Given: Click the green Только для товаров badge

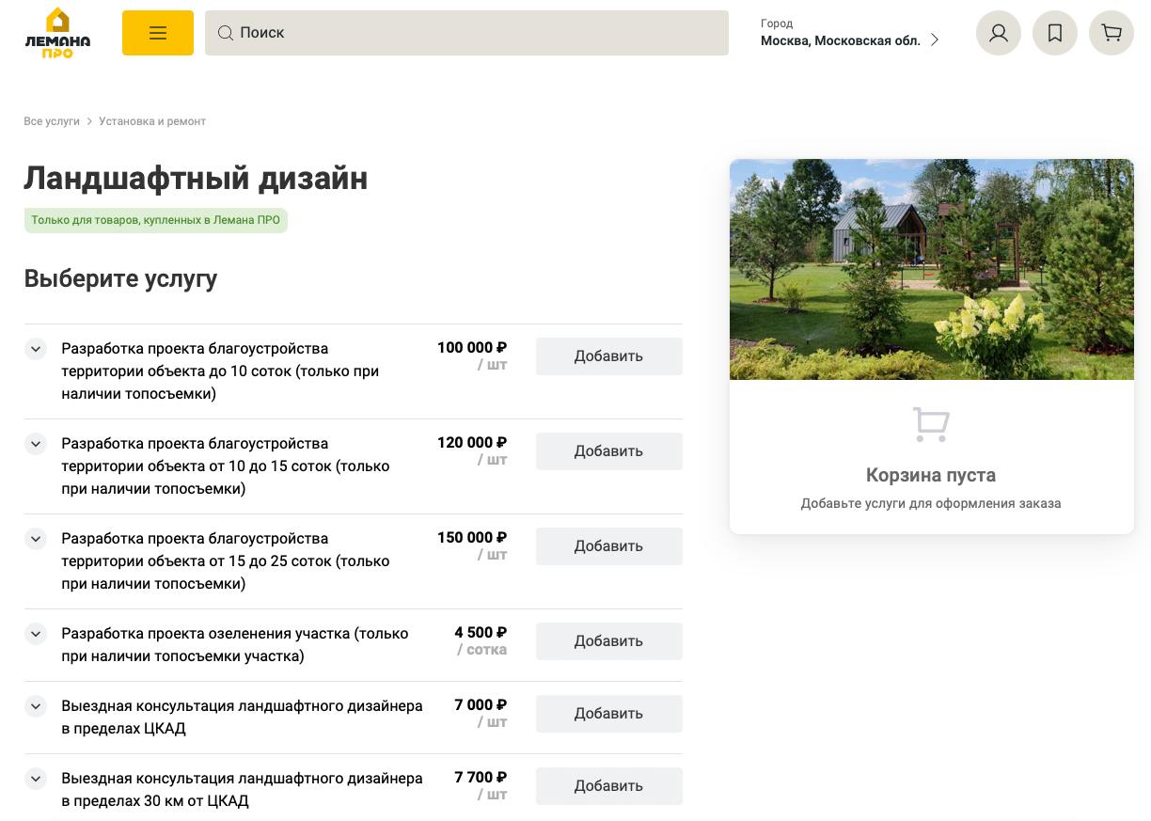Looking at the screenshot, I should point(155,219).
